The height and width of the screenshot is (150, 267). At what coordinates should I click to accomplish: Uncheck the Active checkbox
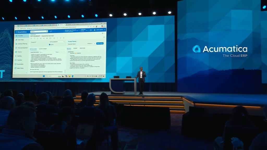point(50,45)
